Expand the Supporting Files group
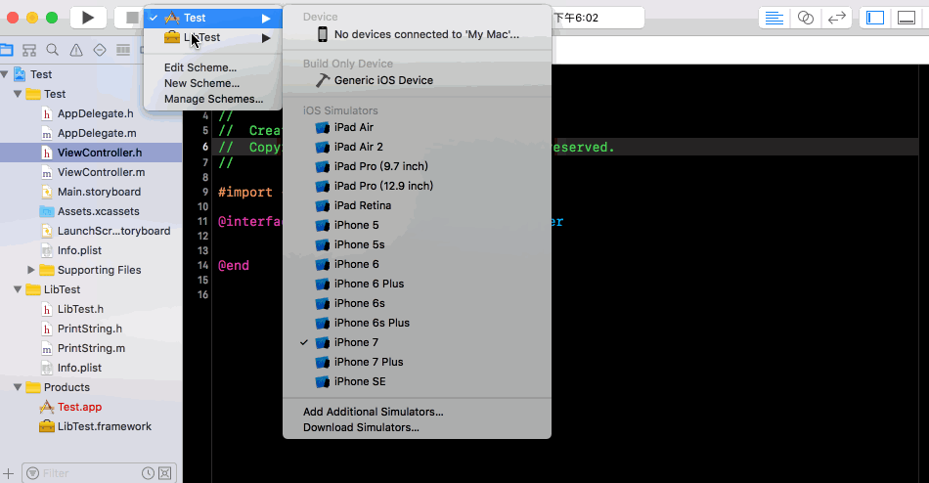The height and width of the screenshot is (483, 929). click(31, 270)
